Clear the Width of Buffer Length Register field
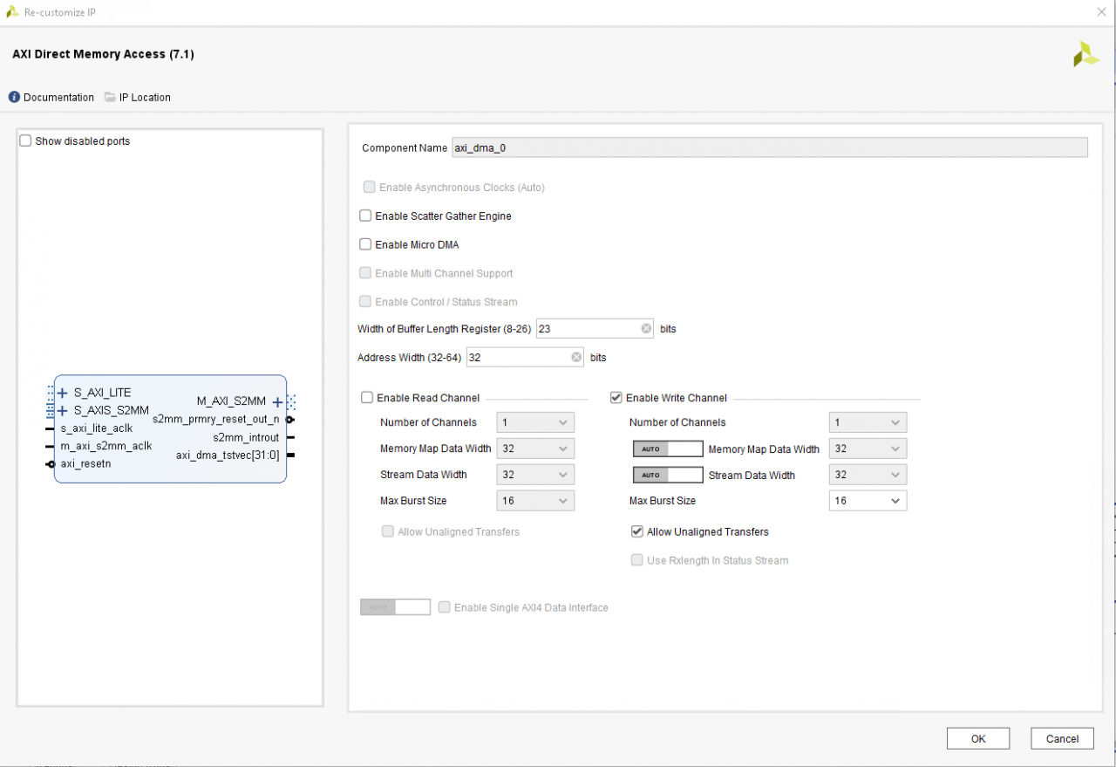 pos(645,328)
